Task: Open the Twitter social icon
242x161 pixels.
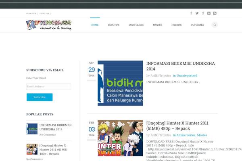Action: click(x=197, y=13)
